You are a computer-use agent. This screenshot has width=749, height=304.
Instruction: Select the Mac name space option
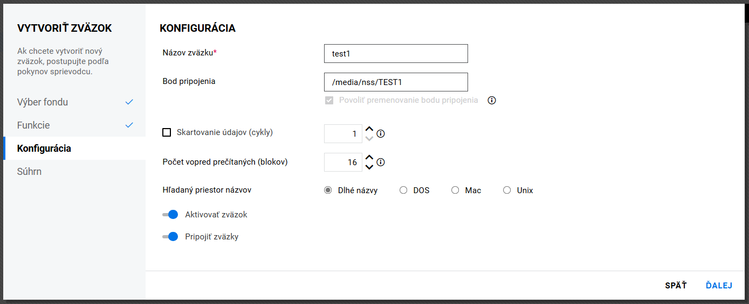point(455,190)
